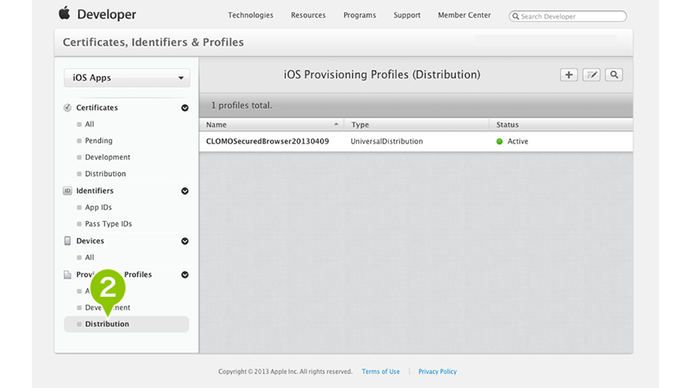The width and height of the screenshot is (691, 388).
Task: Select Pending under Certificates
Action: pos(99,140)
